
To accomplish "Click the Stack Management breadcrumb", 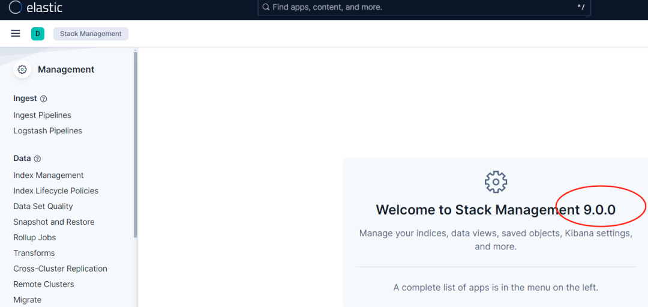I will (x=91, y=34).
